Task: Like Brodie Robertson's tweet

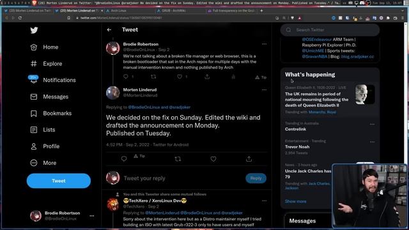Action: pyautogui.click(x=180, y=77)
